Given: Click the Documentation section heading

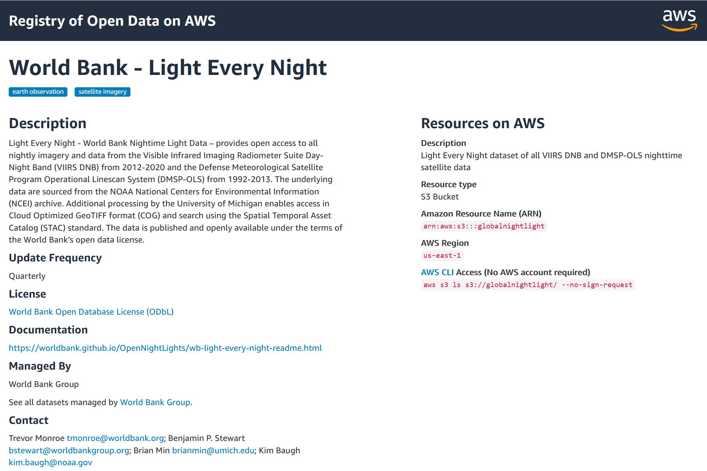Looking at the screenshot, I should pyautogui.click(x=48, y=330).
